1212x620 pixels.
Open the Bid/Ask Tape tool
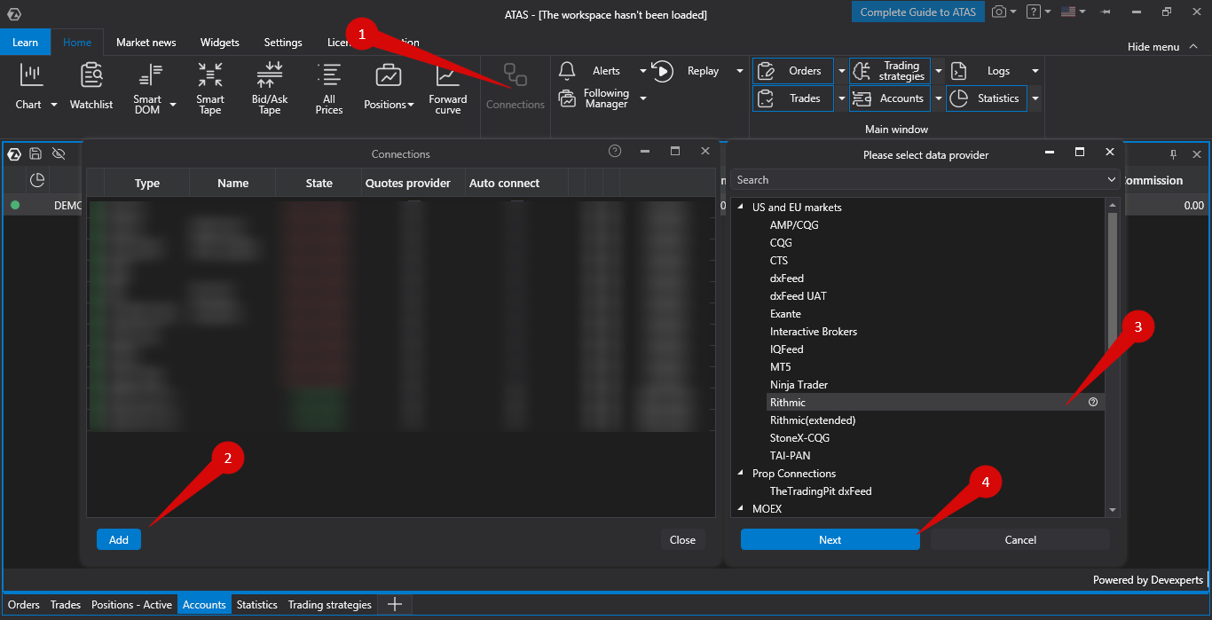[269, 86]
